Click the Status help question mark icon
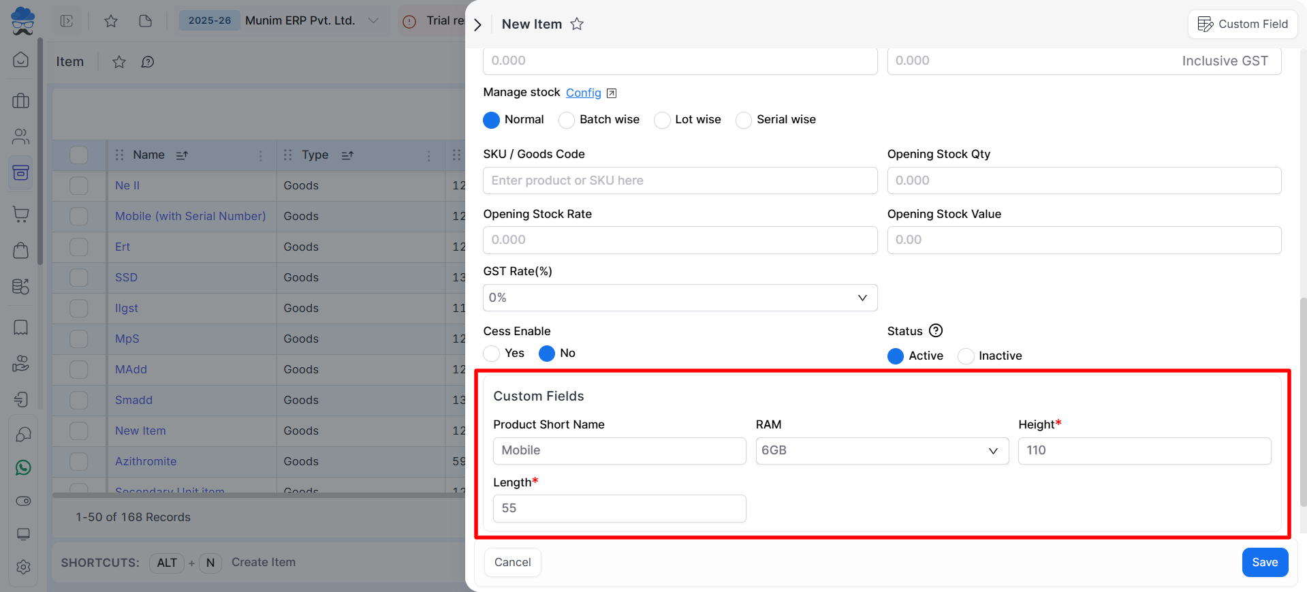The width and height of the screenshot is (1307, 592). point(936,331)
